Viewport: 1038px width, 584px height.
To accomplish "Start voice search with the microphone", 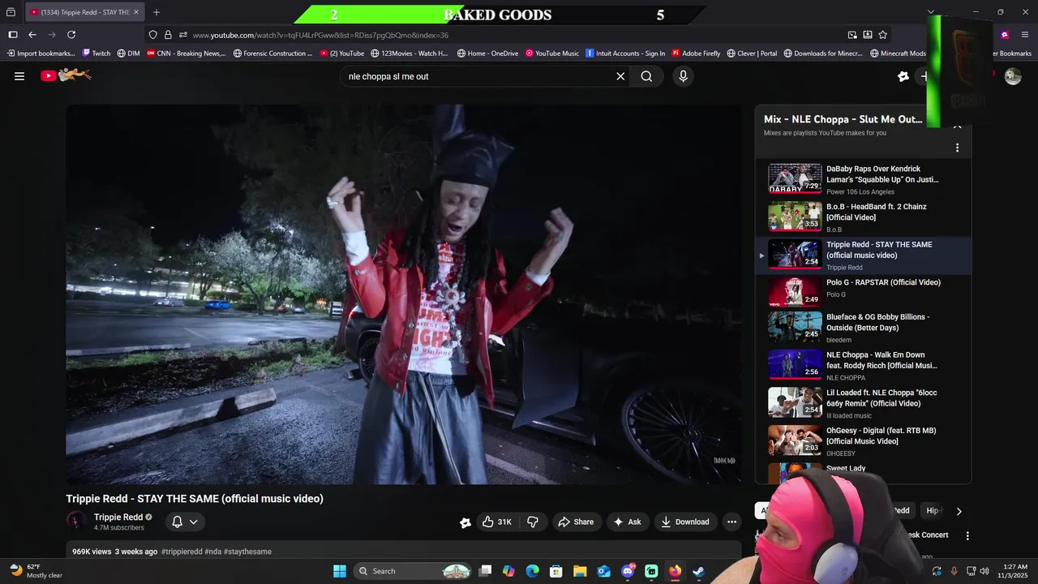I will point(683,76).
